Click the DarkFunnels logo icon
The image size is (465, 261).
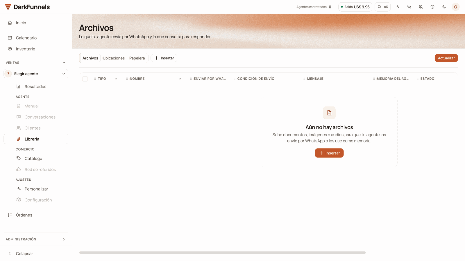[8, 7]
